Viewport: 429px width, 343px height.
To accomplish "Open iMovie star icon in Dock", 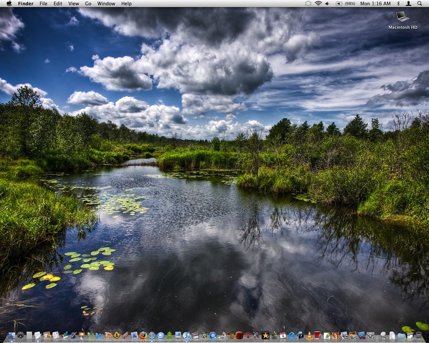I will (204, 335).
